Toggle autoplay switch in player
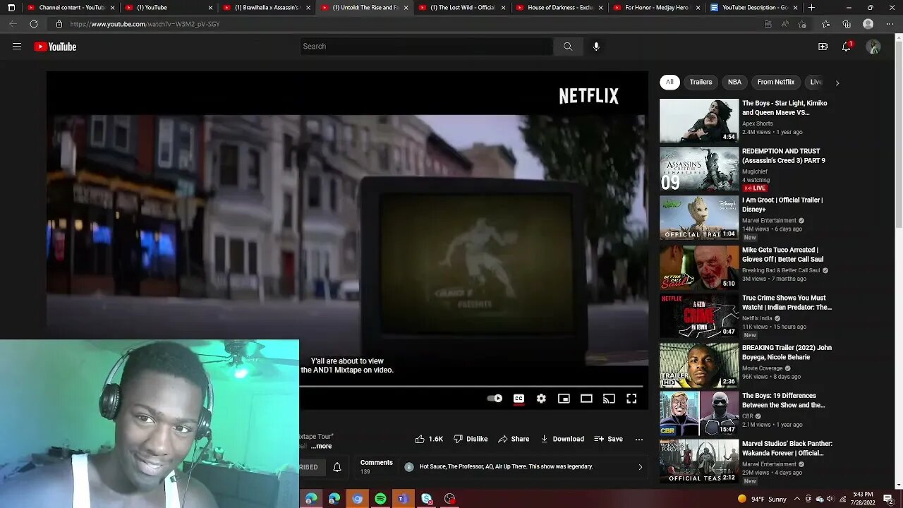 (495, 399)
